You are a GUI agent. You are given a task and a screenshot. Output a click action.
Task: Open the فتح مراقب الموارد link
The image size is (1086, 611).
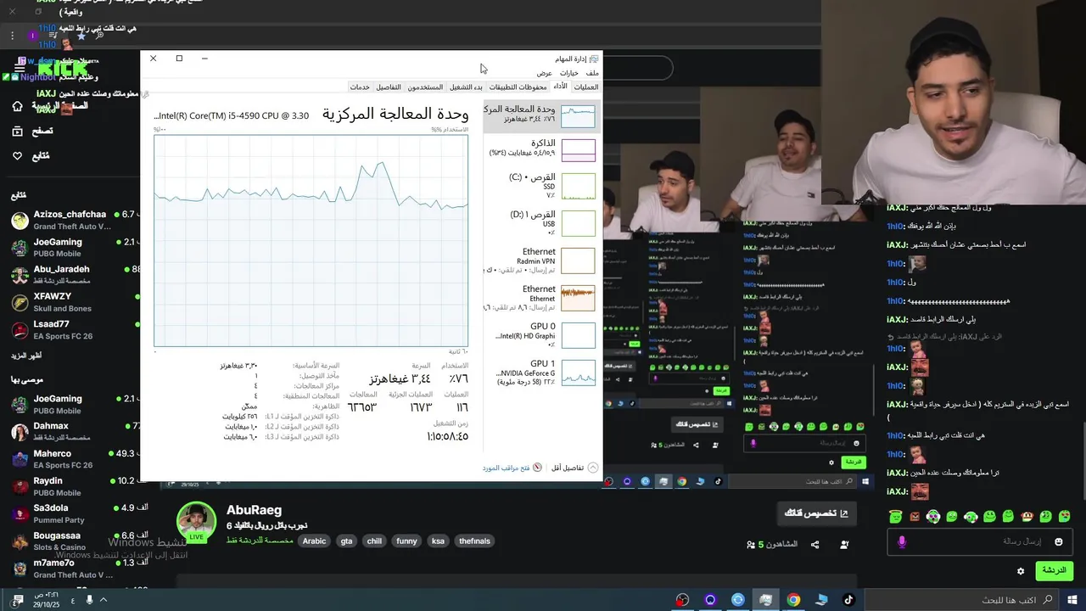507,468
